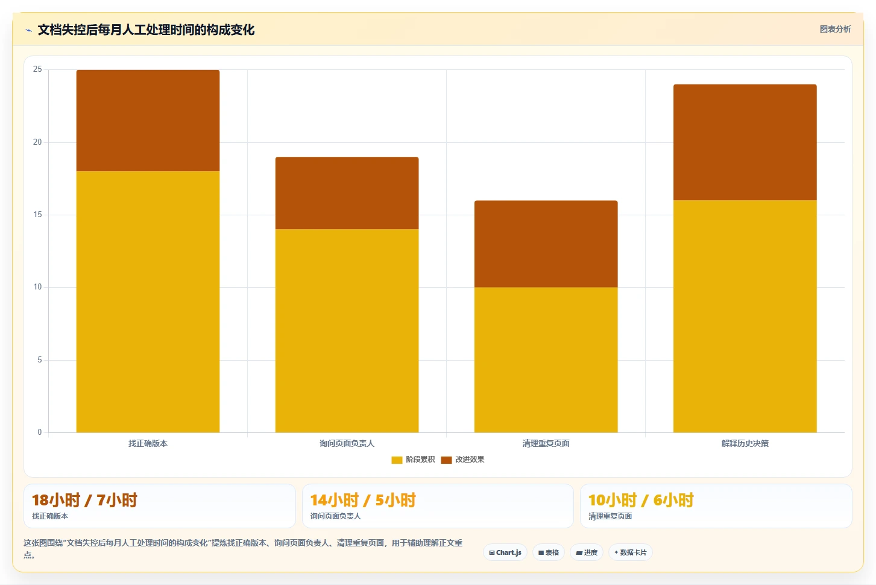Click the description paragraph below the cards
Viewport: 876px width, 585px height.
click(244, 549)
